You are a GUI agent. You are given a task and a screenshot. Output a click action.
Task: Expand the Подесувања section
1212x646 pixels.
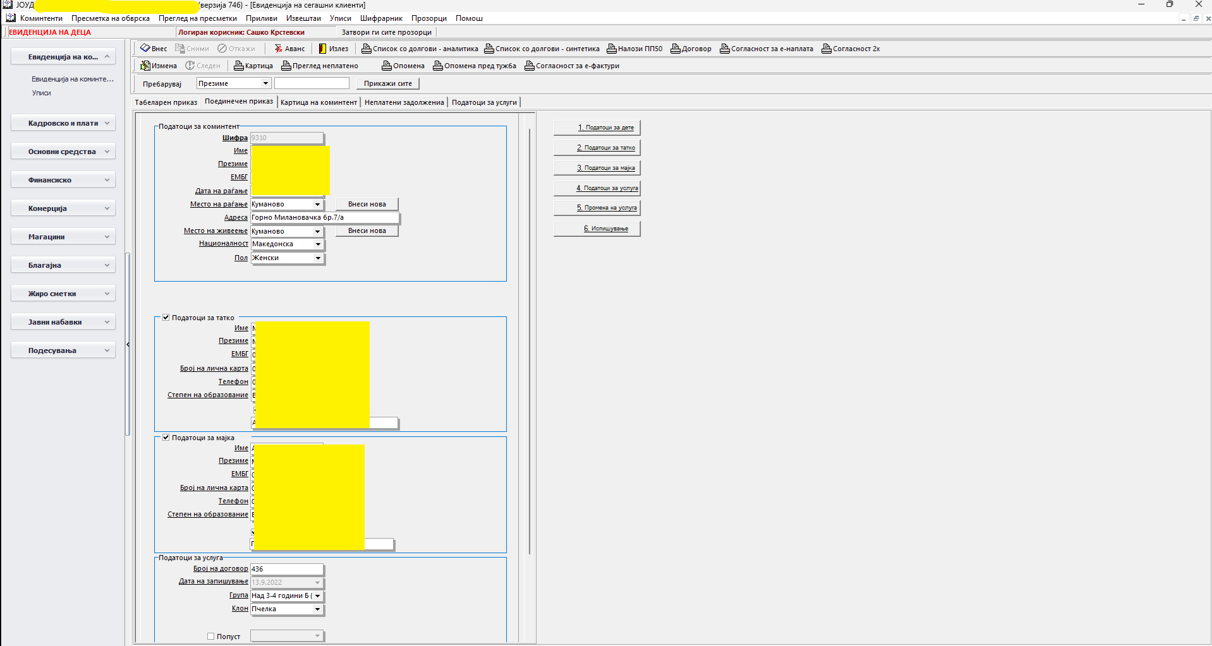[x=63, y=350]
